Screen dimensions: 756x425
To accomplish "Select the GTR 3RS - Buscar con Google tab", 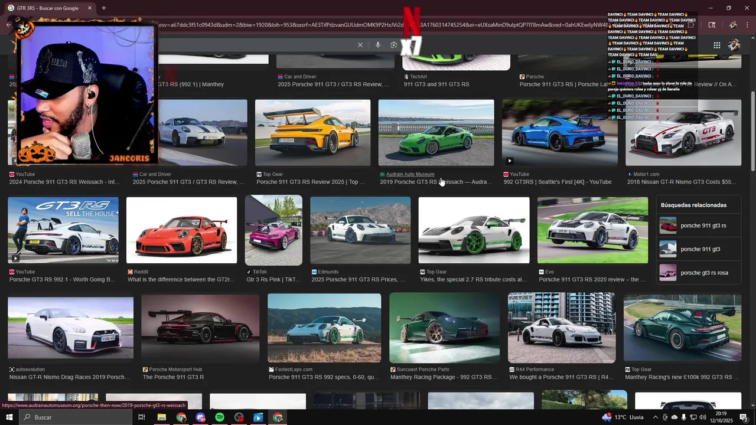I will pyautogui.click(x=51, y=8).
